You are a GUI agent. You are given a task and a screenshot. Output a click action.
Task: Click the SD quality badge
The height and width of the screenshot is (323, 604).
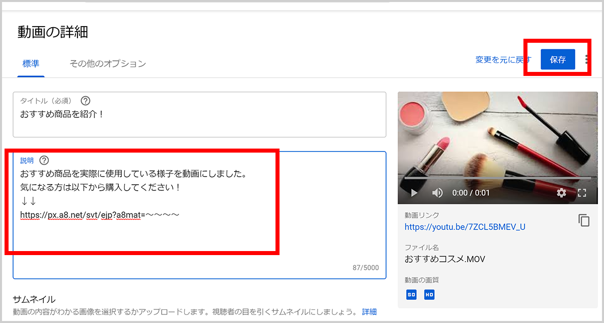tap(411, 295)
